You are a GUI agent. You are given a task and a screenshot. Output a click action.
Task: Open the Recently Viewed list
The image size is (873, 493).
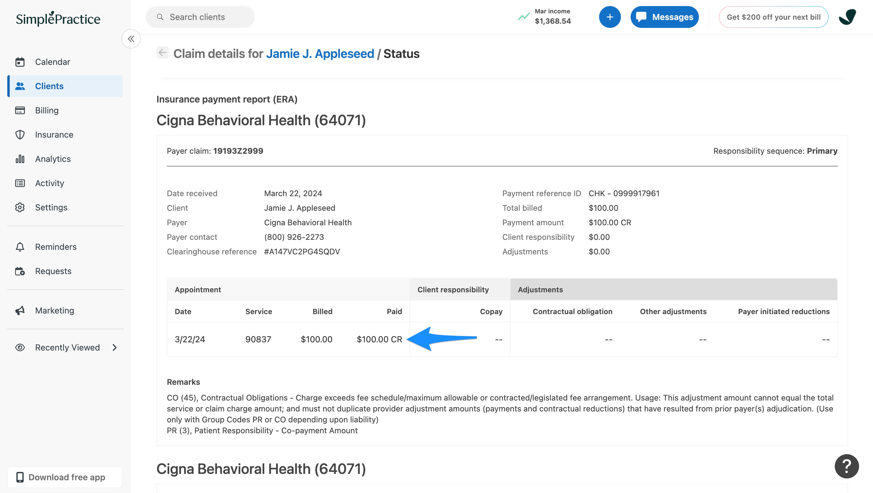coord(65,347)
